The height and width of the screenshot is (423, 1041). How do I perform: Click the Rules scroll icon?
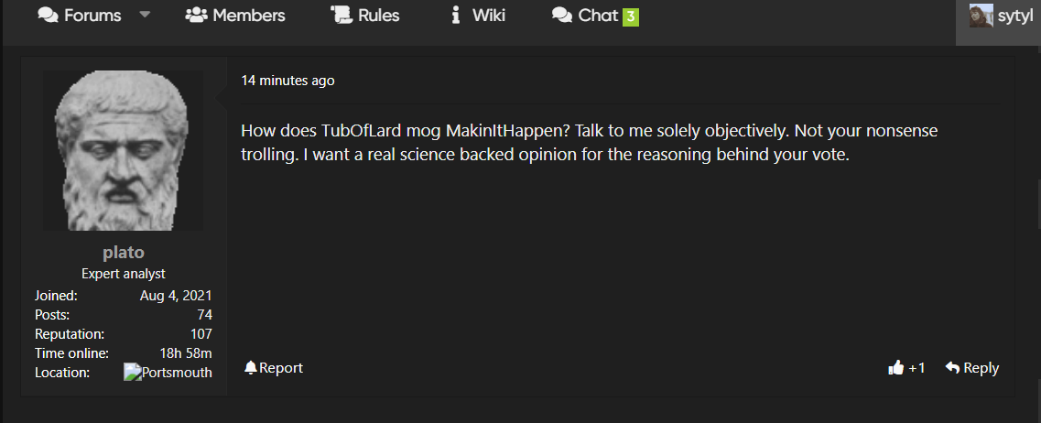(342, 16)
